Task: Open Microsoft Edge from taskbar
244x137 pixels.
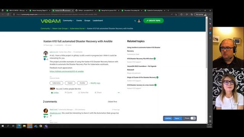Action: coord(19,126)
